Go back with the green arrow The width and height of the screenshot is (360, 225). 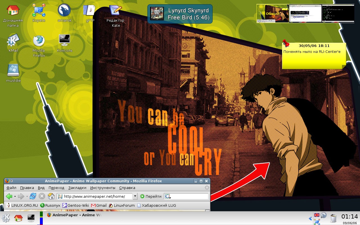click(9, 196)
